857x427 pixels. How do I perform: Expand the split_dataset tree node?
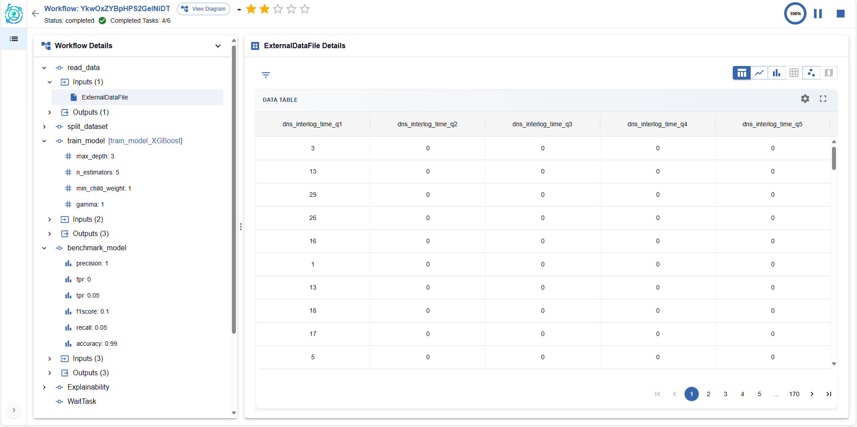coord(44,127)
